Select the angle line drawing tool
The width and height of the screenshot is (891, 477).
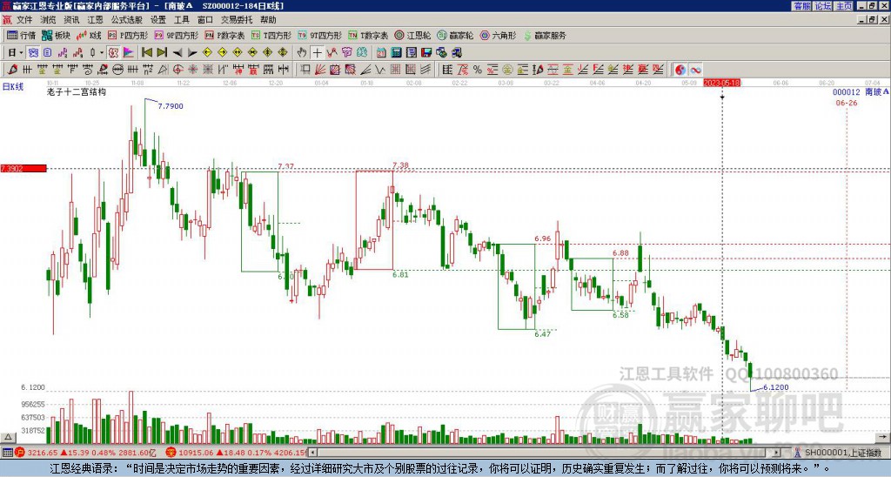[x=366, y=70]
